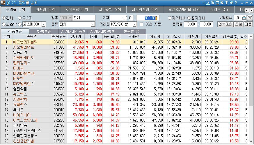Click the boxed number 3 icon
This screenshot has height=145, width=254.
pyautogui.click(x=208, y=3)
